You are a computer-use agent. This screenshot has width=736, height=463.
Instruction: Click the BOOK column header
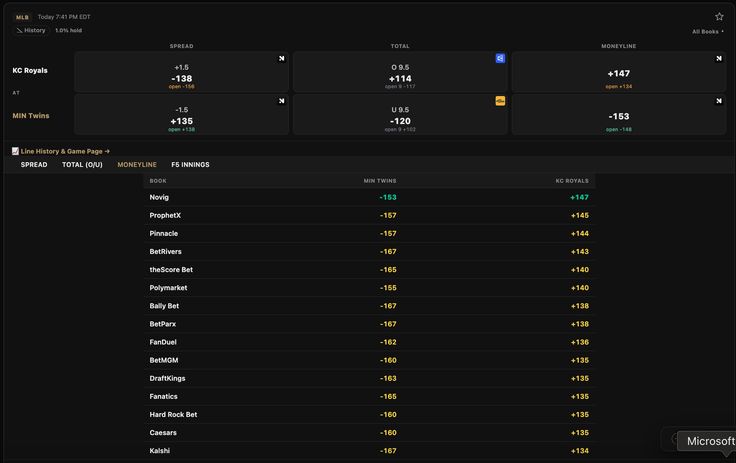158,181
